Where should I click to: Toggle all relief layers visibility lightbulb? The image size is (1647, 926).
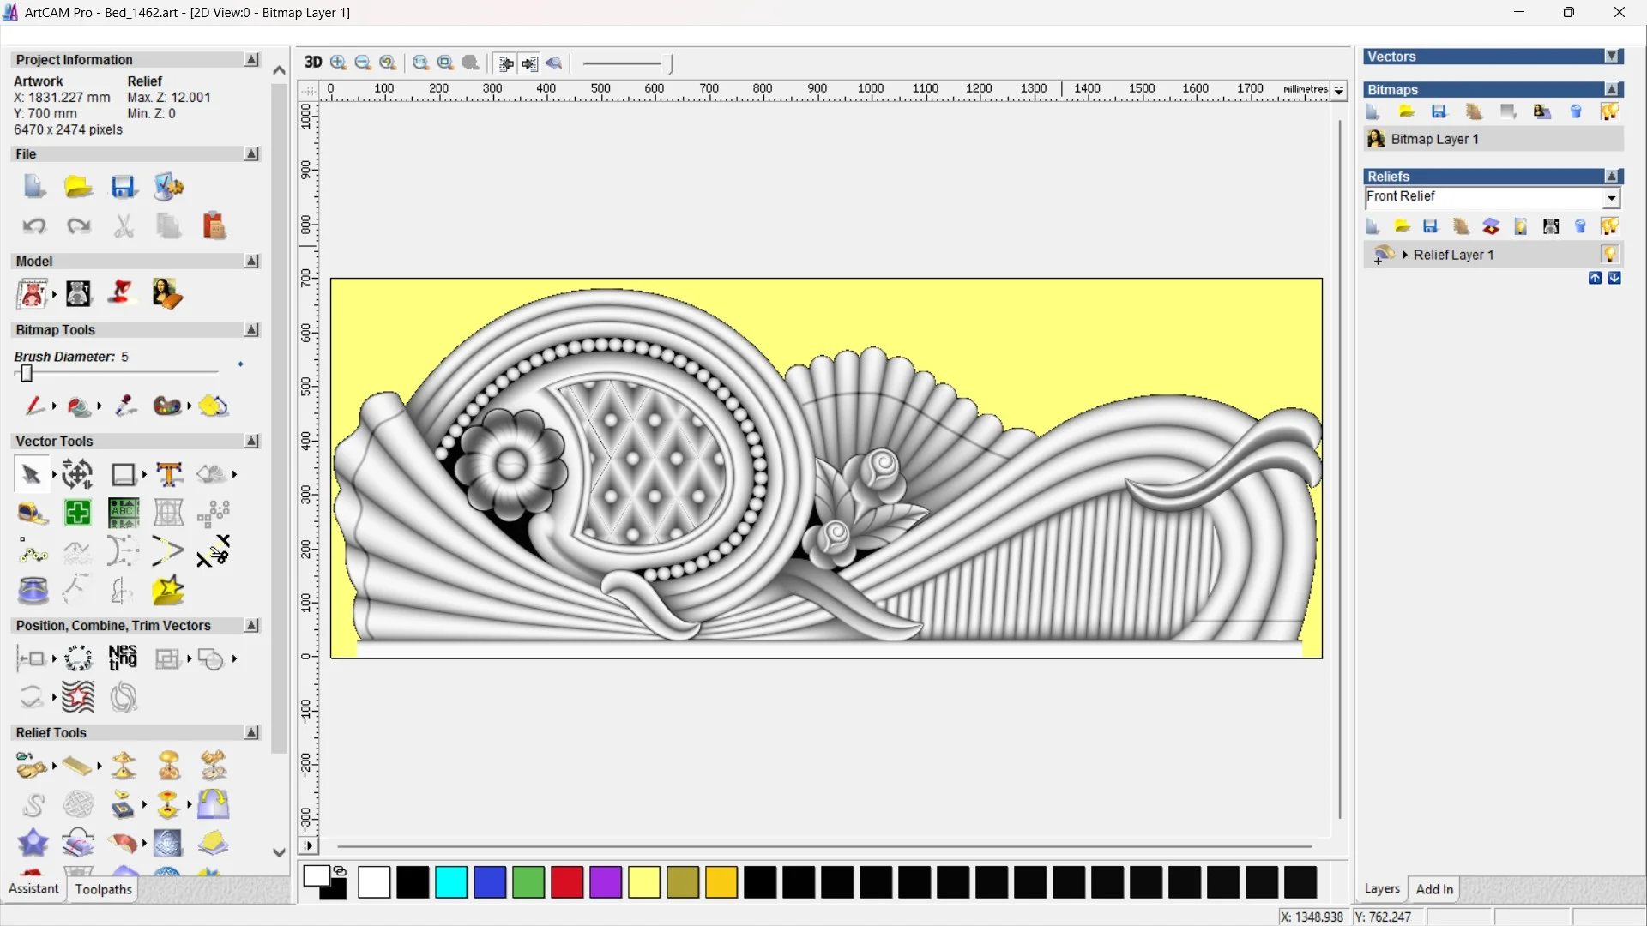click(1609, 226)
